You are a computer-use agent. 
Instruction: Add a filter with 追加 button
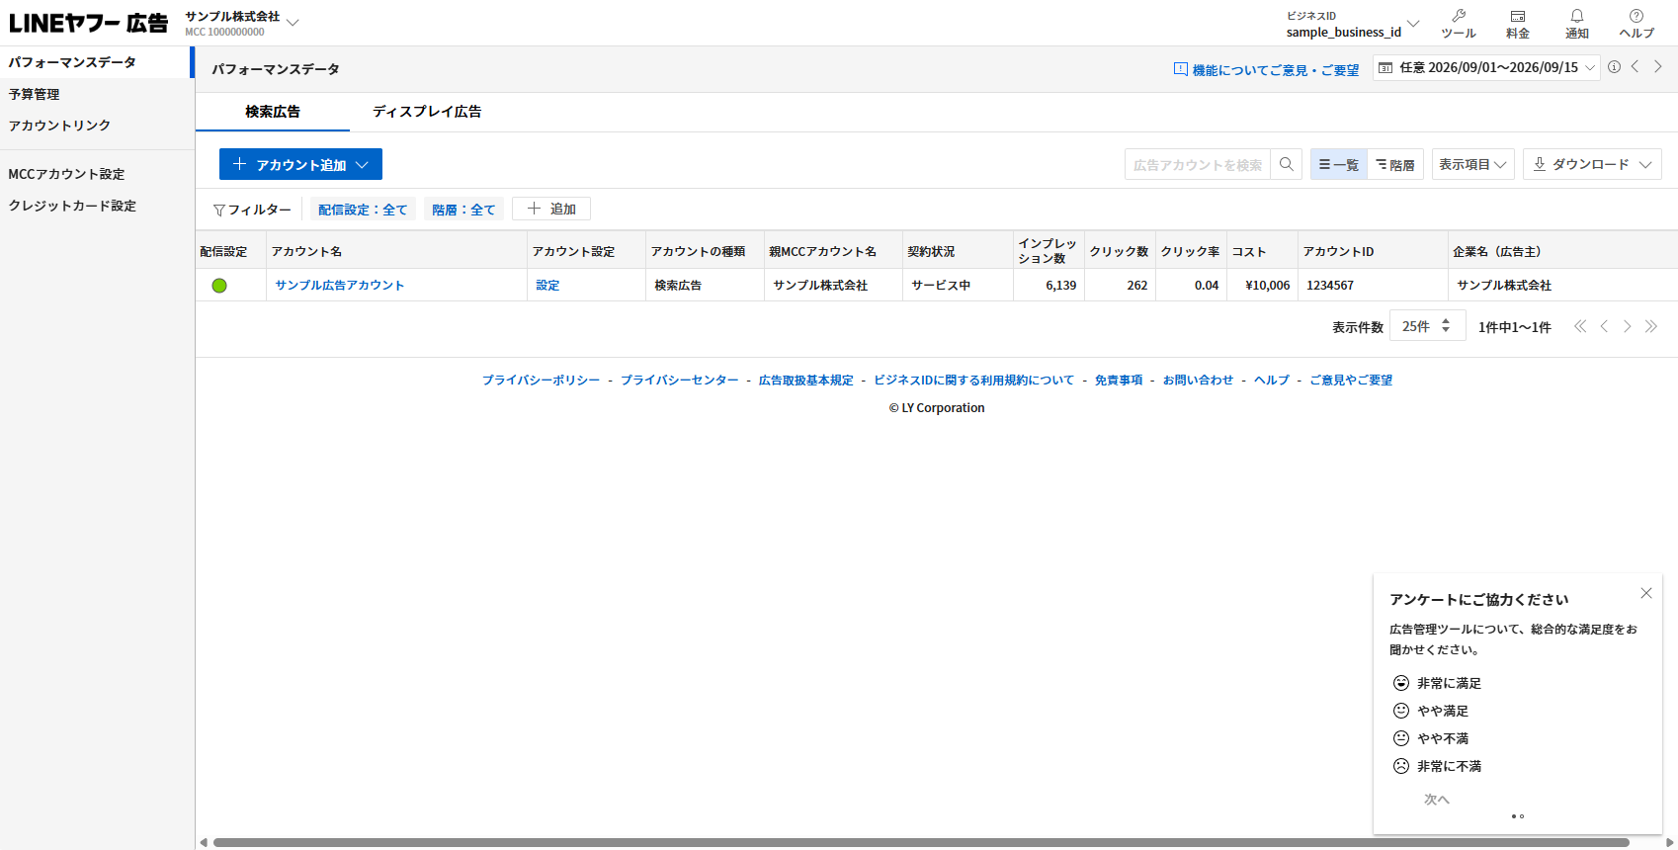(551, 209)
